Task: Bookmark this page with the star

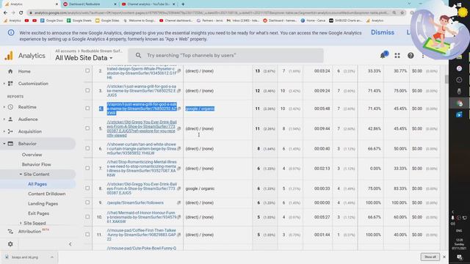Action: pos(402,13)
